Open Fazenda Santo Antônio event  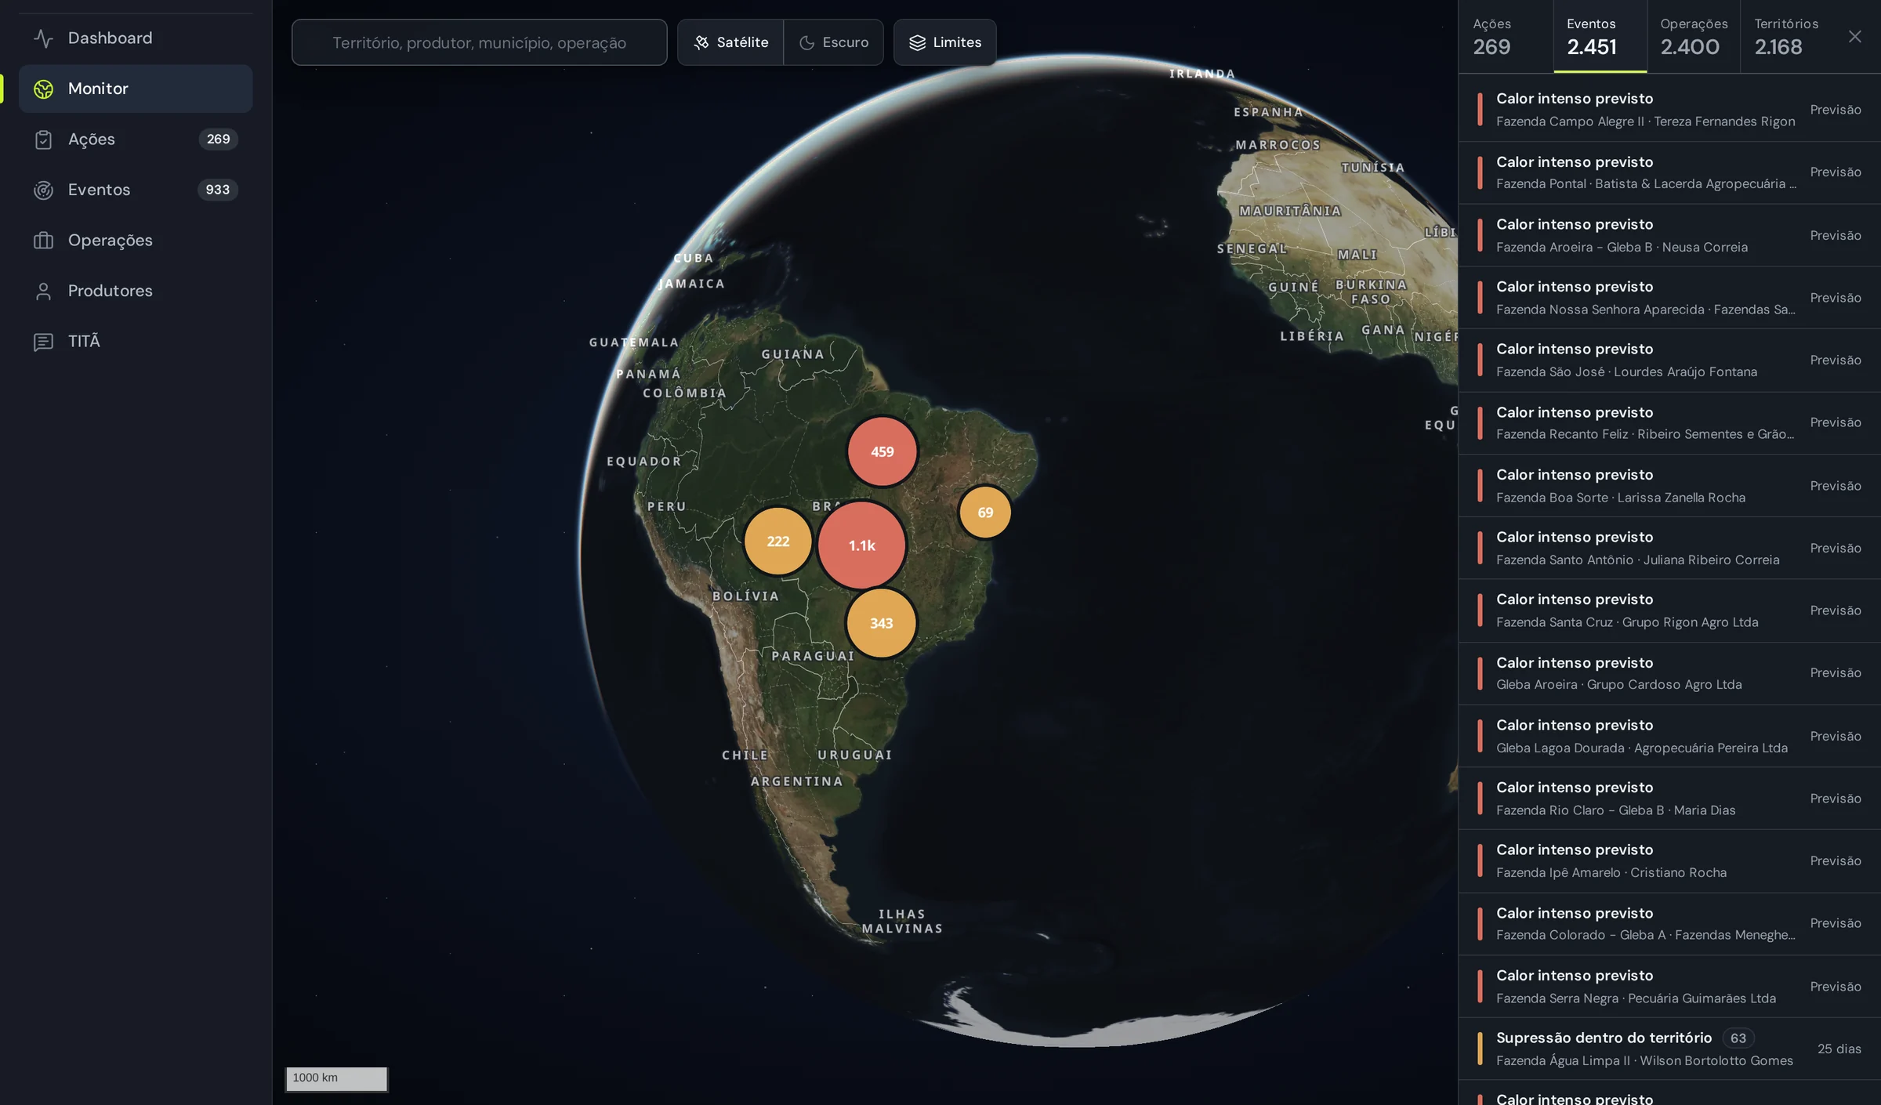tap(1669, 548)
